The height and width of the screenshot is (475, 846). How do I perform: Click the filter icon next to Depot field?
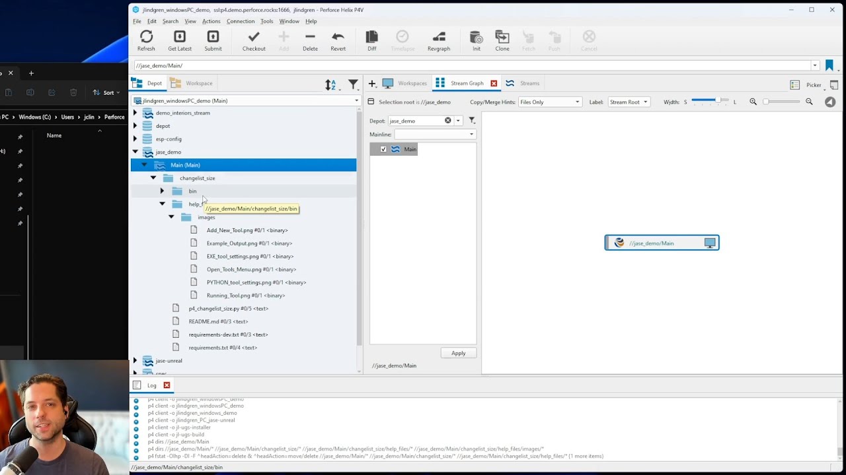point(472,121)
